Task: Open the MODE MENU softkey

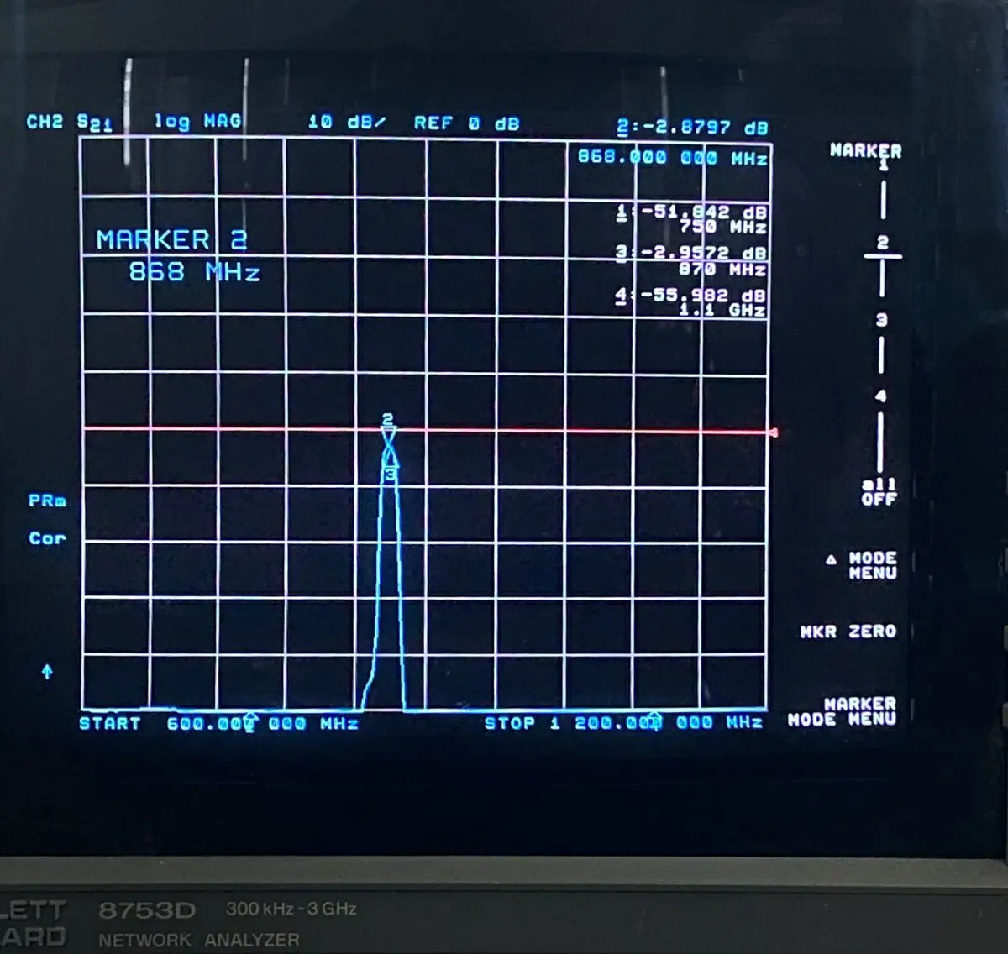Action: point(874,564)
